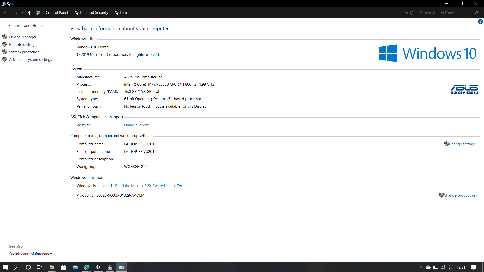Open the blue Help question mark

(480, 22)
